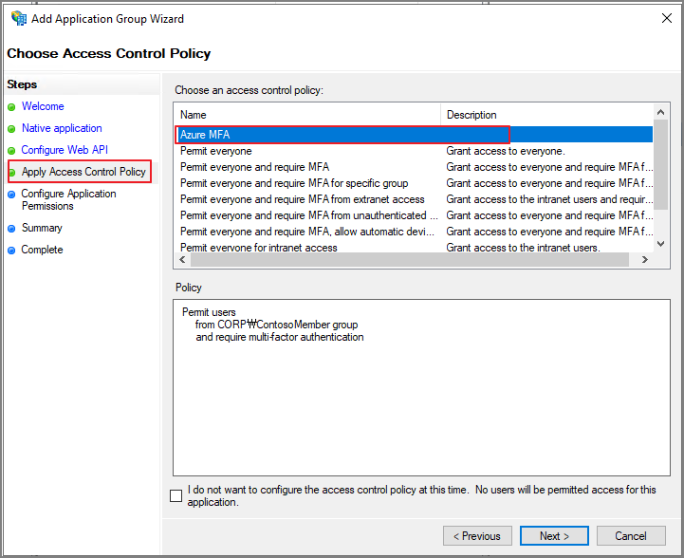Select Permit everyone for intranet access policy
684x558 pixels.
point(259,248)
